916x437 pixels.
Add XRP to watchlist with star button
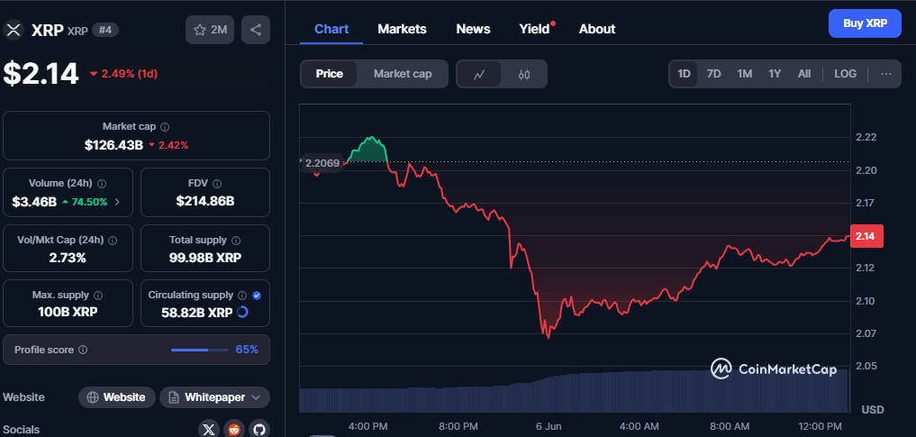coord(210,30)
